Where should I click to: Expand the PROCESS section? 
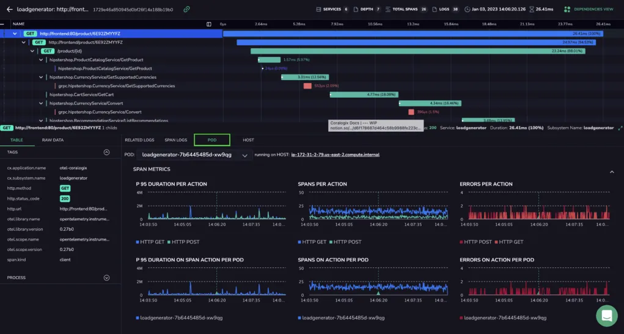point(106,278)
